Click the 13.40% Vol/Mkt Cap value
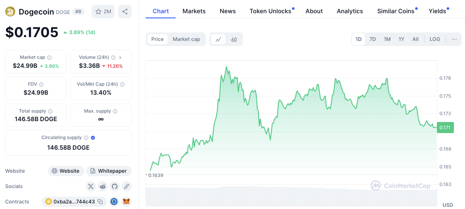 [101, 93]
